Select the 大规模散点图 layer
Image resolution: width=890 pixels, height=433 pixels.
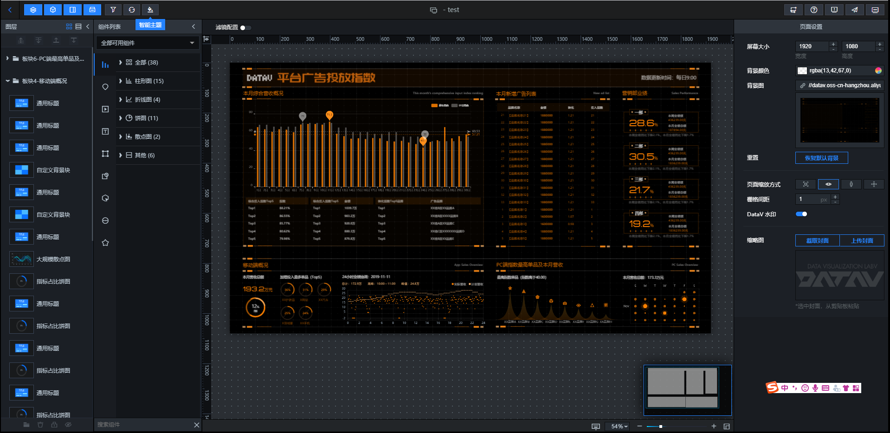[46, 259]
